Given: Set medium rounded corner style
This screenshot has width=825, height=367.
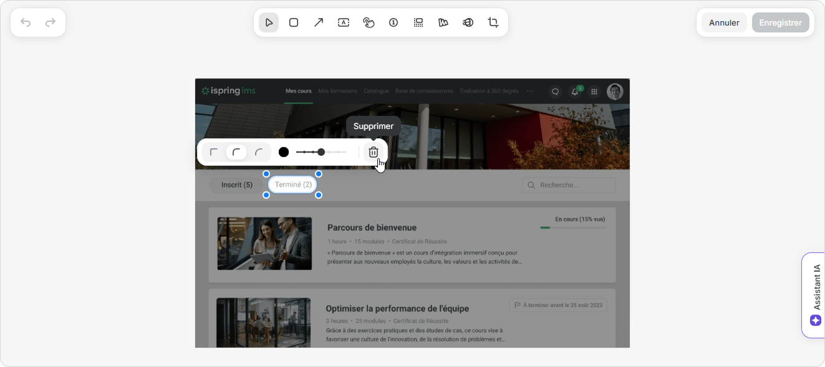Looking at the screenshot, I should click(x=236, y=152).
